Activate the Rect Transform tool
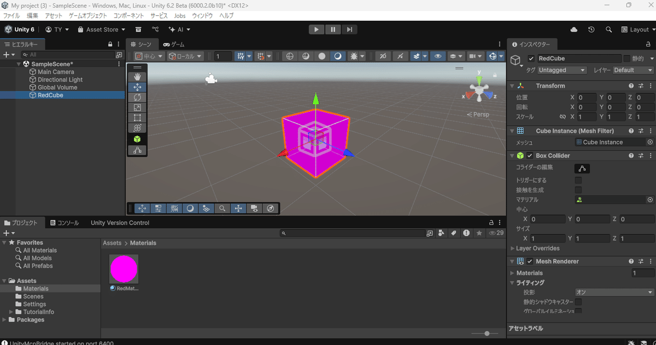Image resolution: width=656 pixels, height=345 pixels. [x=137, y=117]
